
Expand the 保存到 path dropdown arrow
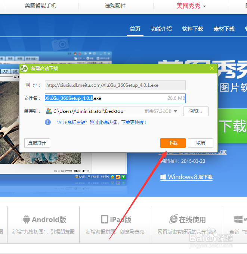tap(175, 111)
